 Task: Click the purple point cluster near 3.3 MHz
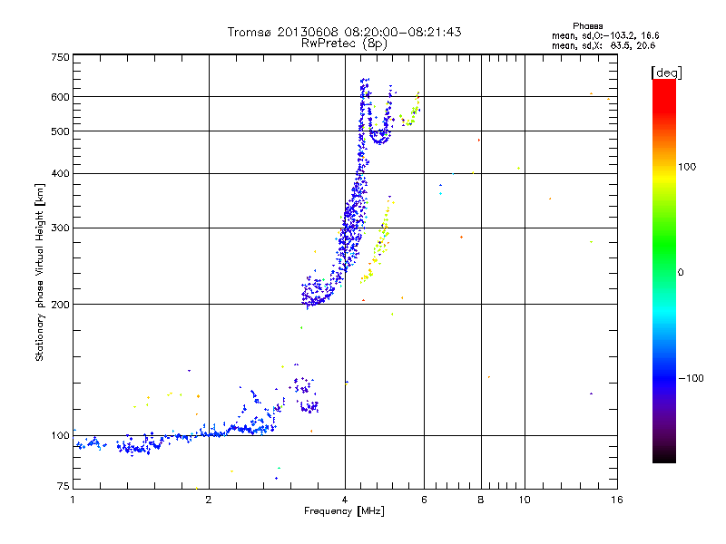(306, 393)
